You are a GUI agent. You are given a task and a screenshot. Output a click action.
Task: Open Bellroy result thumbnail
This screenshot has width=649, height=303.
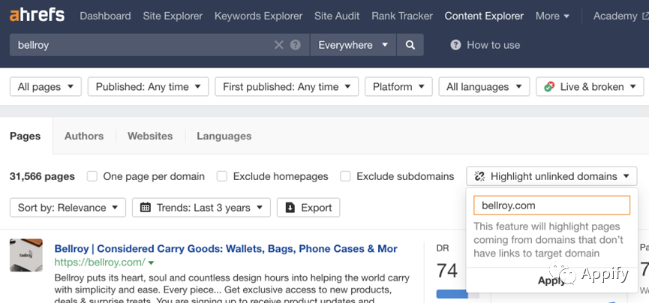click(26, 255)
